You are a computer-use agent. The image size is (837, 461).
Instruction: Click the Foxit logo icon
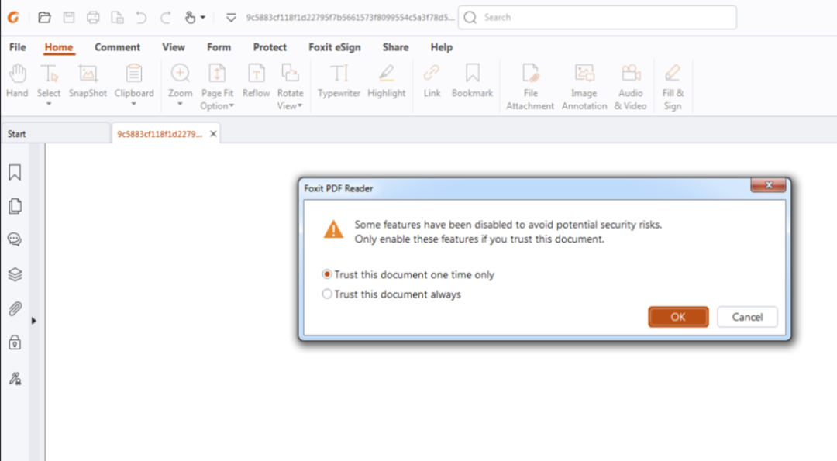tap(13, 18)
